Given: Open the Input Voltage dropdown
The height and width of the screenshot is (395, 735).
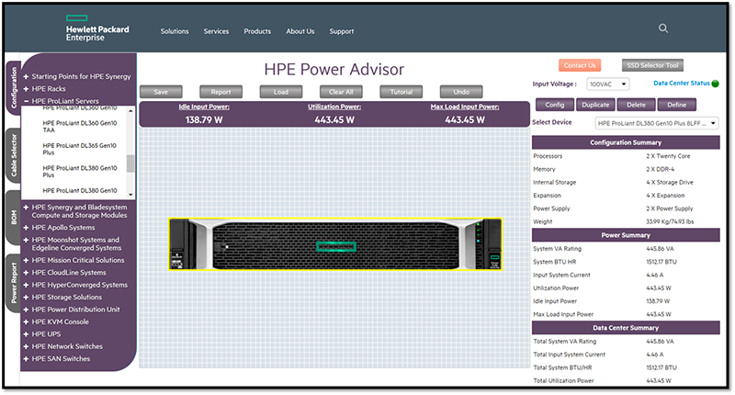Looking at the screenshot, I should coord(608,85).
